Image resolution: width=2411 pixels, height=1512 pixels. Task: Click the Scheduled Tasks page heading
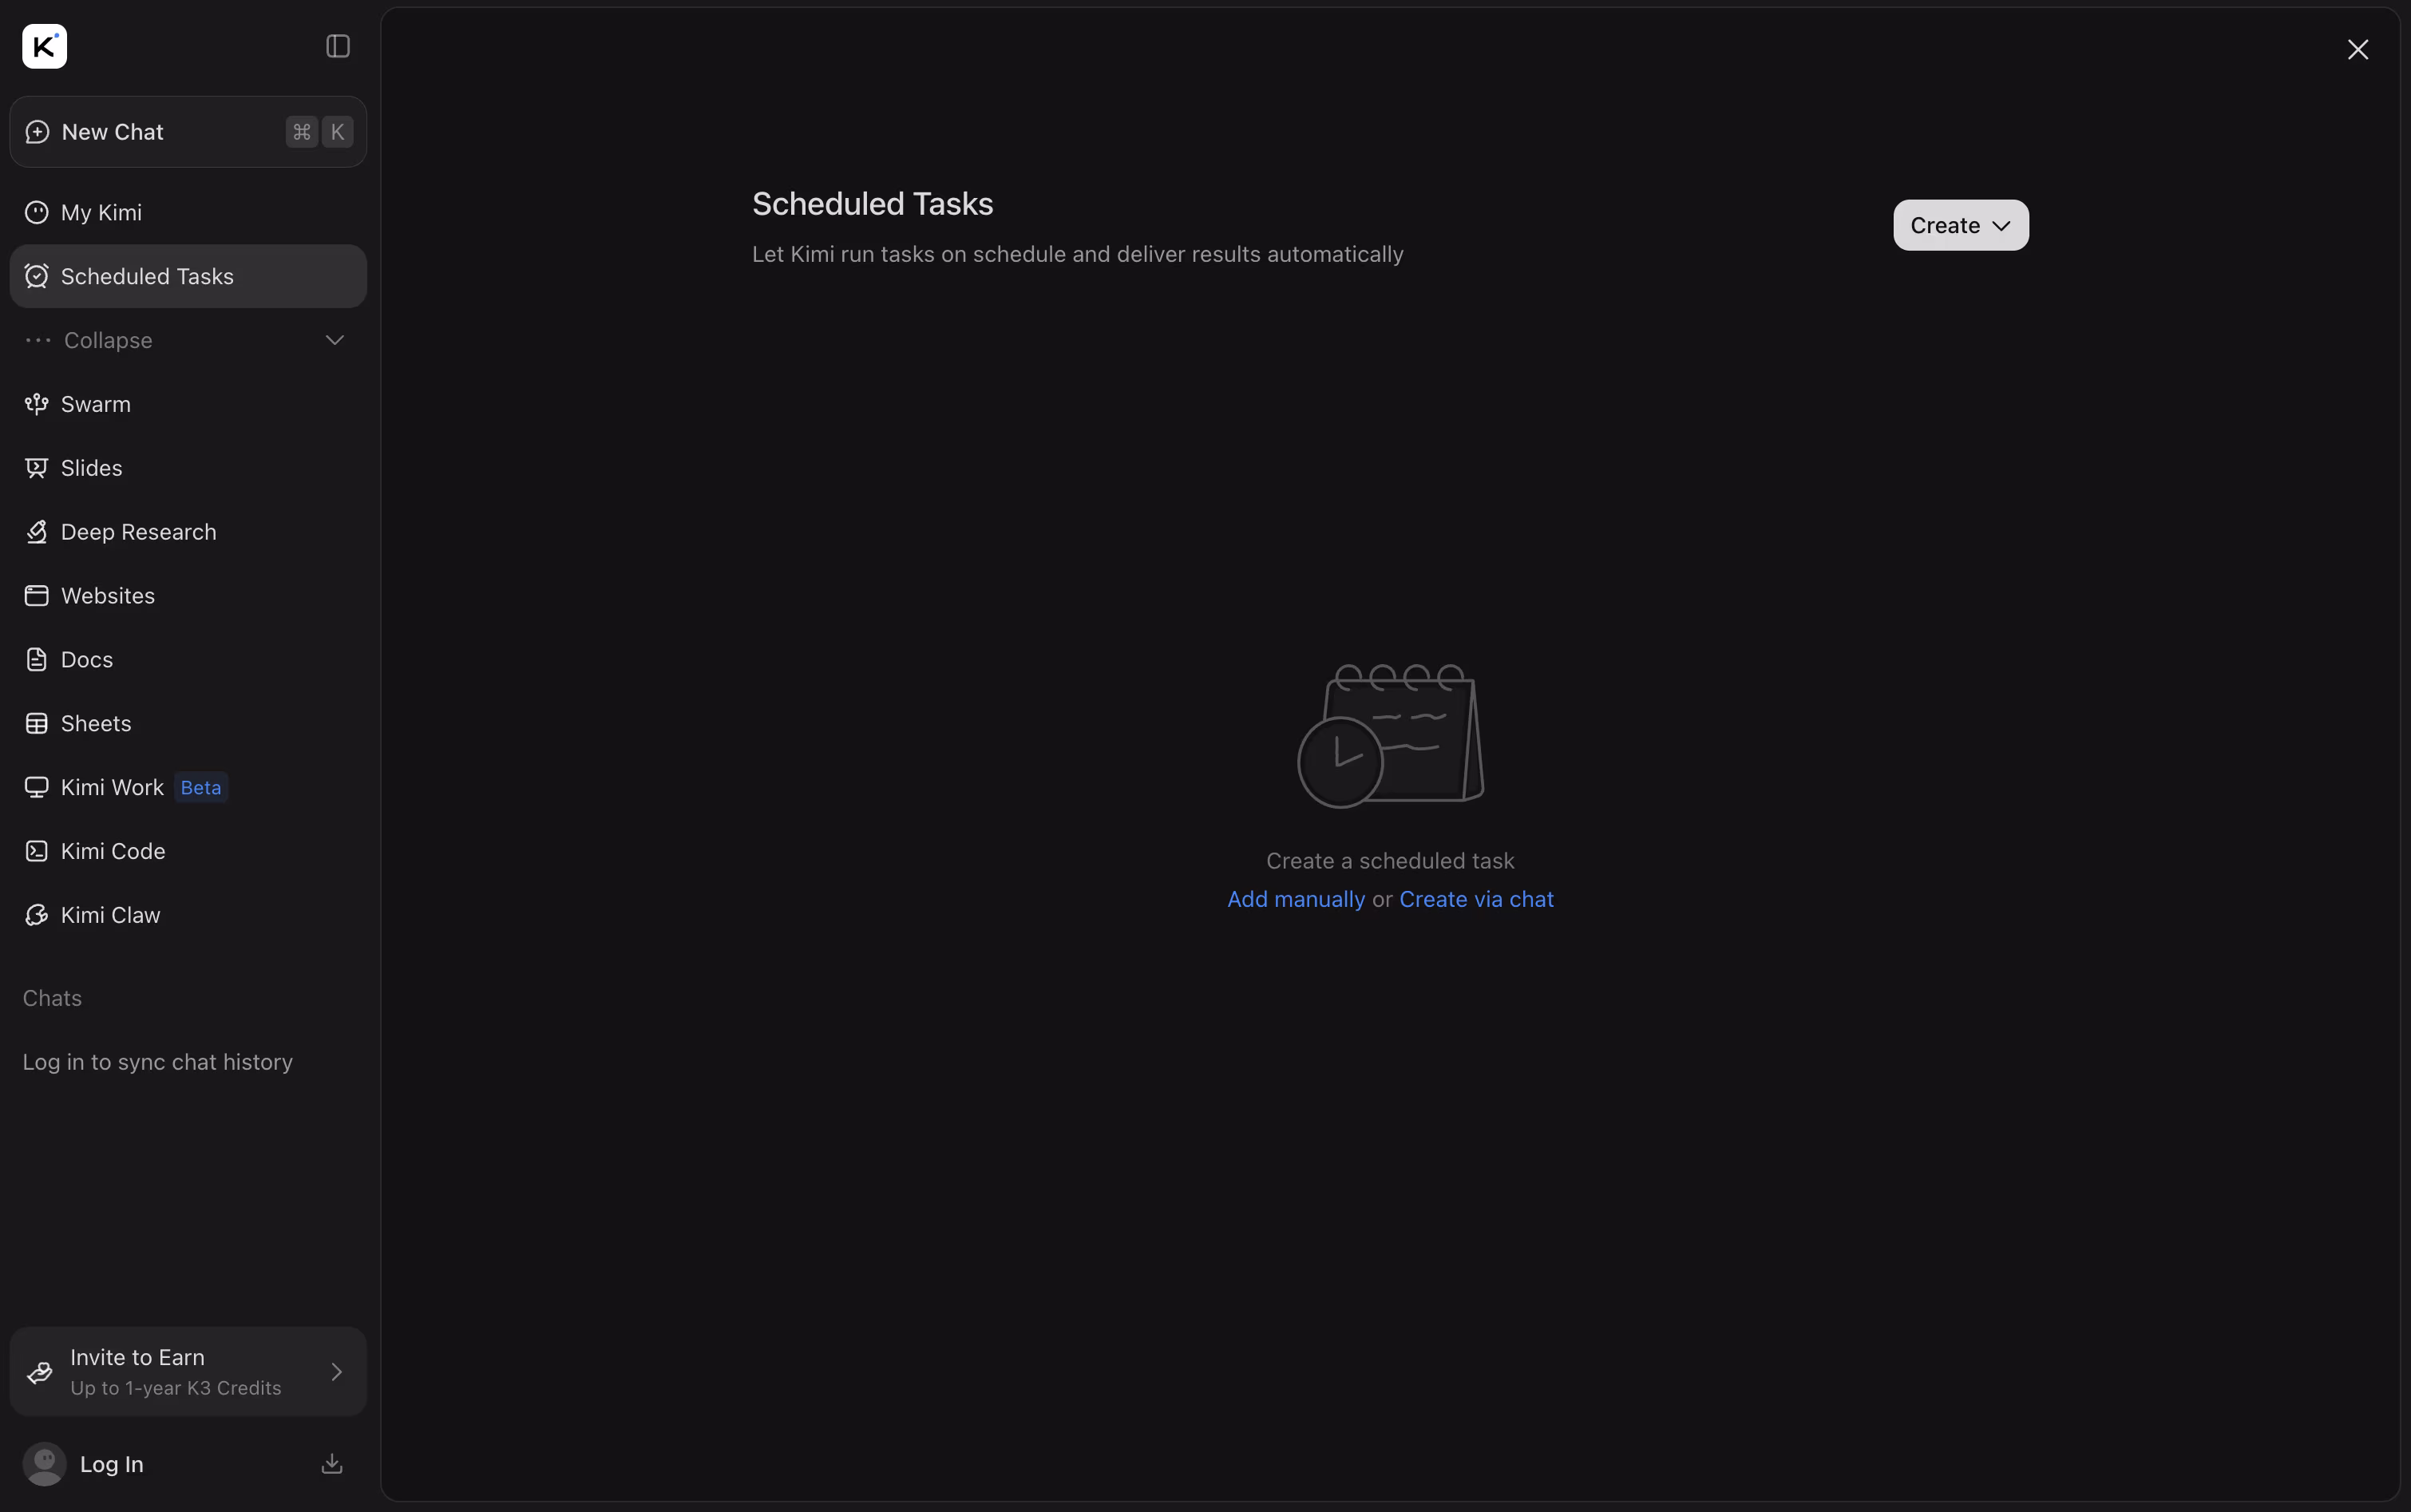pyautogui.click(x=872, y=204)
